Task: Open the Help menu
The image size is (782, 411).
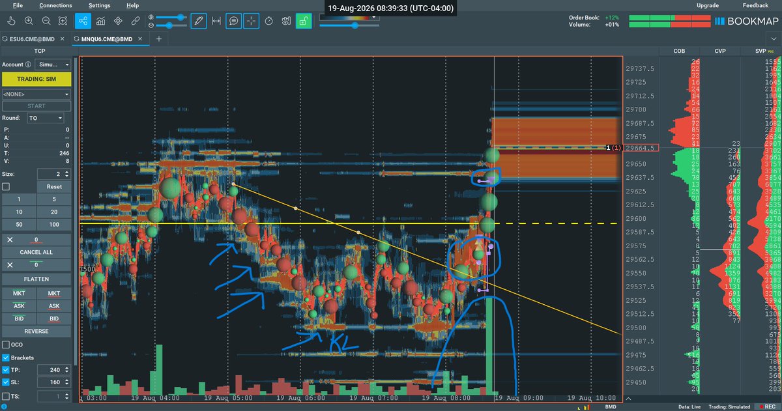Action: coord(132,5)
